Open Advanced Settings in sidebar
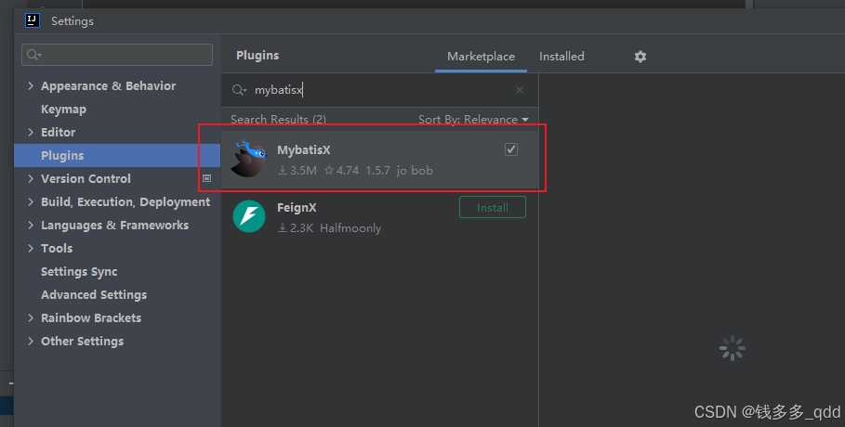845x427 pixels. pyautogui.click(x=94, y=295)
